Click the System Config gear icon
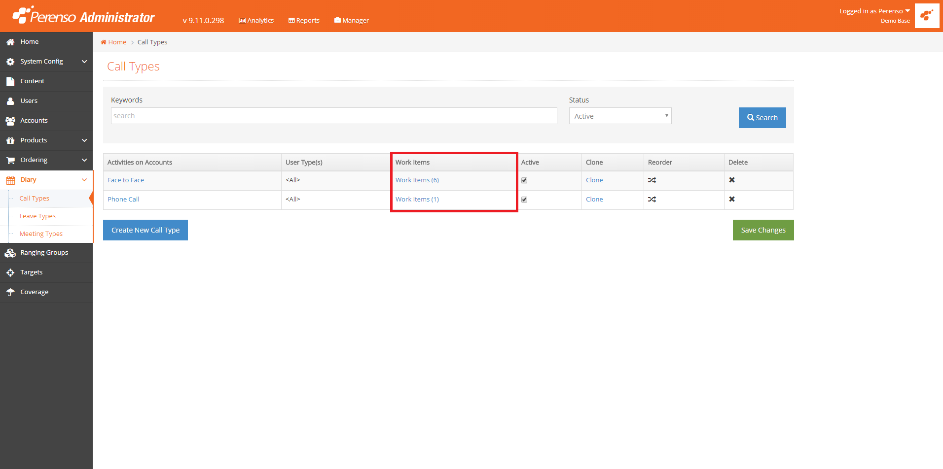 click(x=10, y=62)
